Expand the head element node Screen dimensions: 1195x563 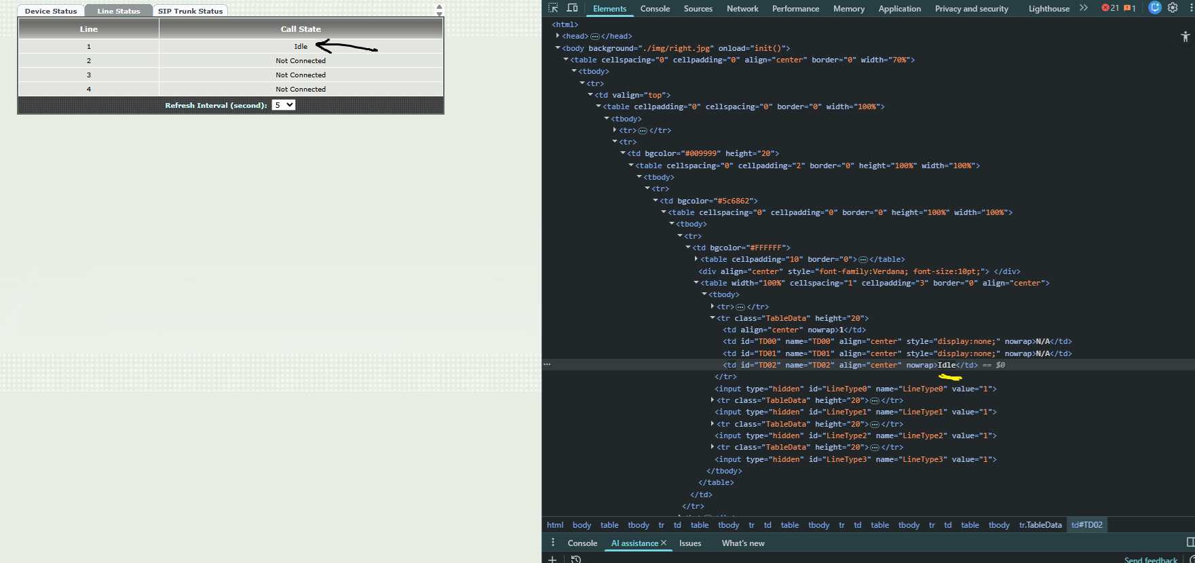(x=558, y=36)
